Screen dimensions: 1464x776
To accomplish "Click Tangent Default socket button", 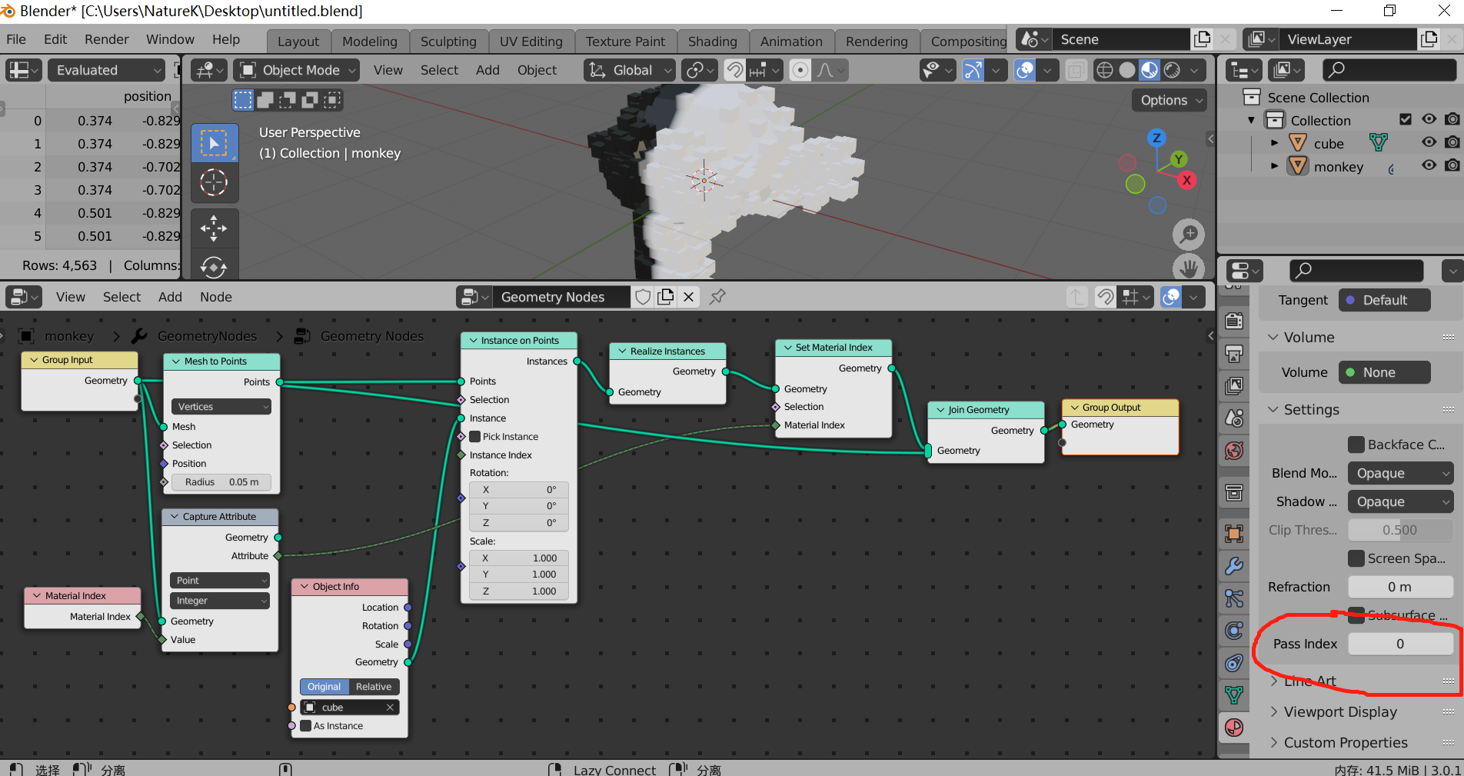I will [x=1384, y=300].
